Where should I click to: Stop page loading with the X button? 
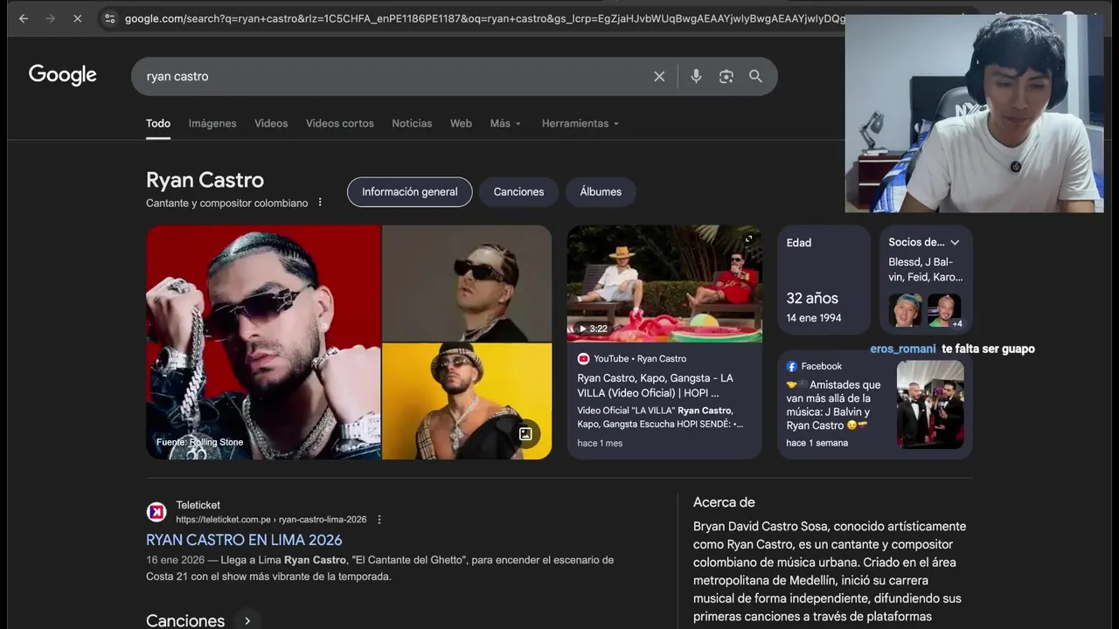point(77,18)
